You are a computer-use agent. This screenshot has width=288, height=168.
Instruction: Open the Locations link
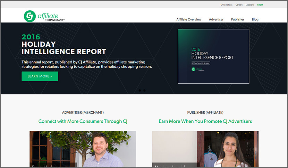pos(250,5)
